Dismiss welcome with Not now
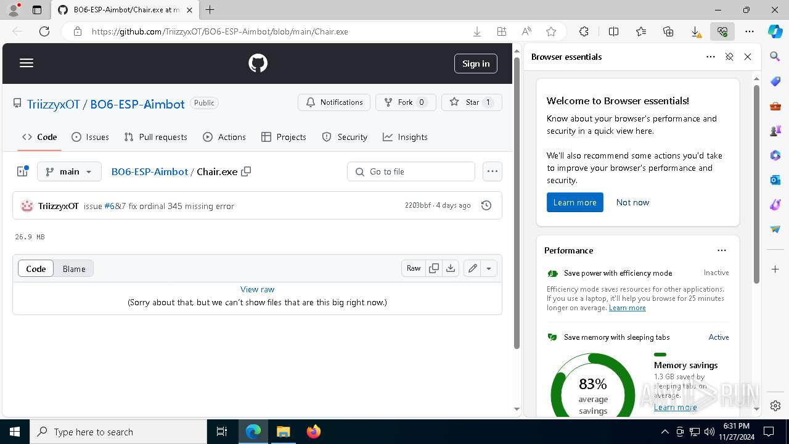 [632, 202]
